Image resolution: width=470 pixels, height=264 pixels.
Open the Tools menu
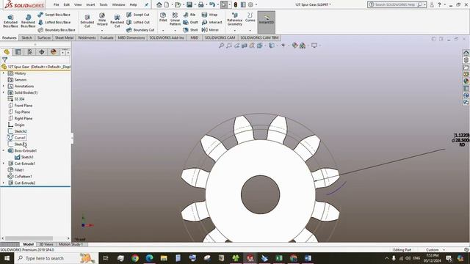click(x=103, y=4)
